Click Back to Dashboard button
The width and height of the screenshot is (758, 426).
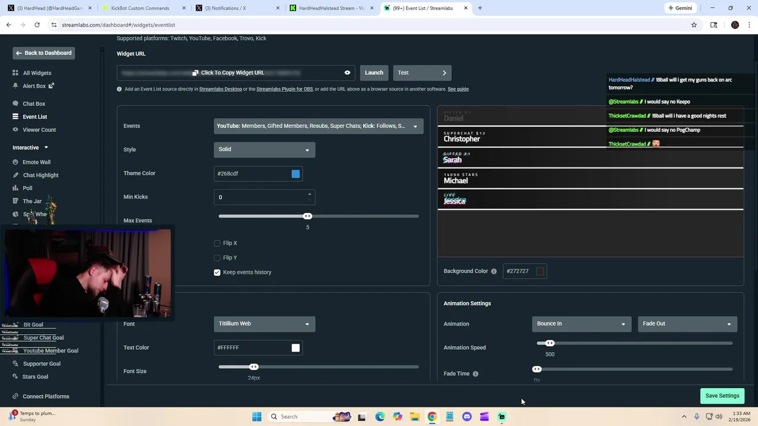coord(44,53)
